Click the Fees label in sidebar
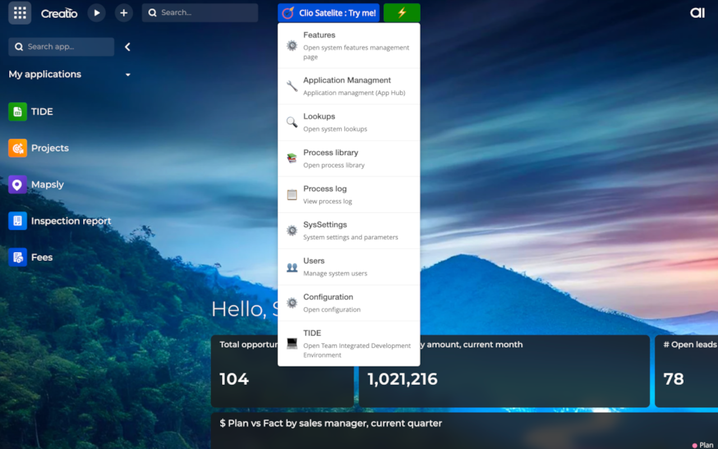This screenshot has width=718, height=449. pos(42,258)
